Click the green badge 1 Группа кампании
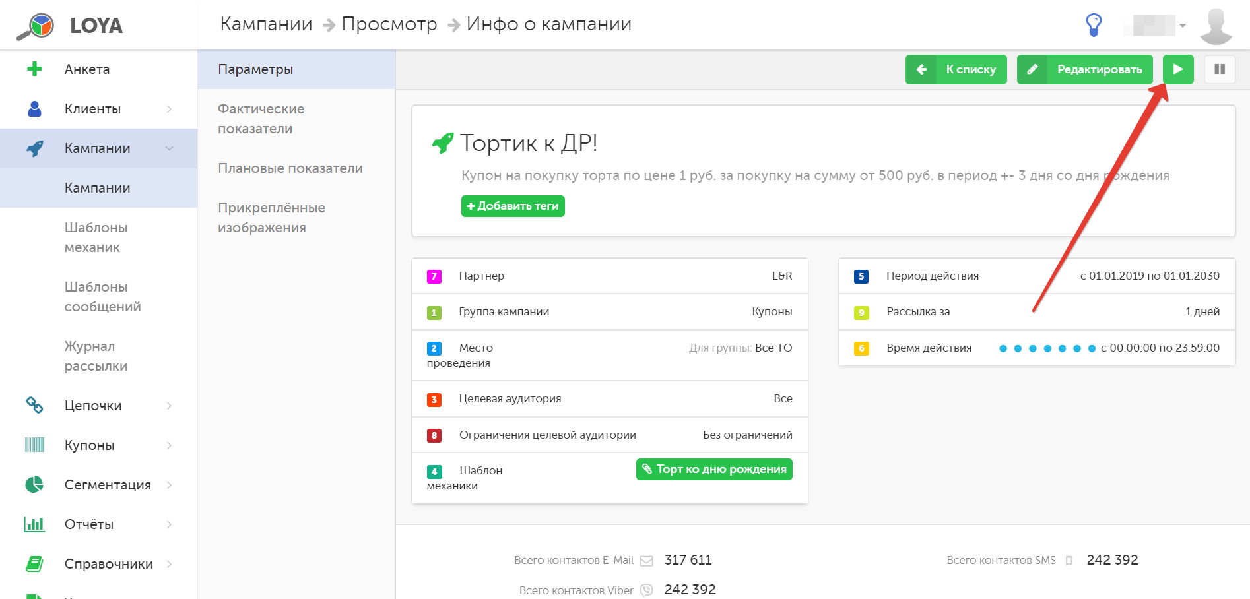The height and width of the screenshot is (599, 1250). pyautogui.click(x=434, y=313)
